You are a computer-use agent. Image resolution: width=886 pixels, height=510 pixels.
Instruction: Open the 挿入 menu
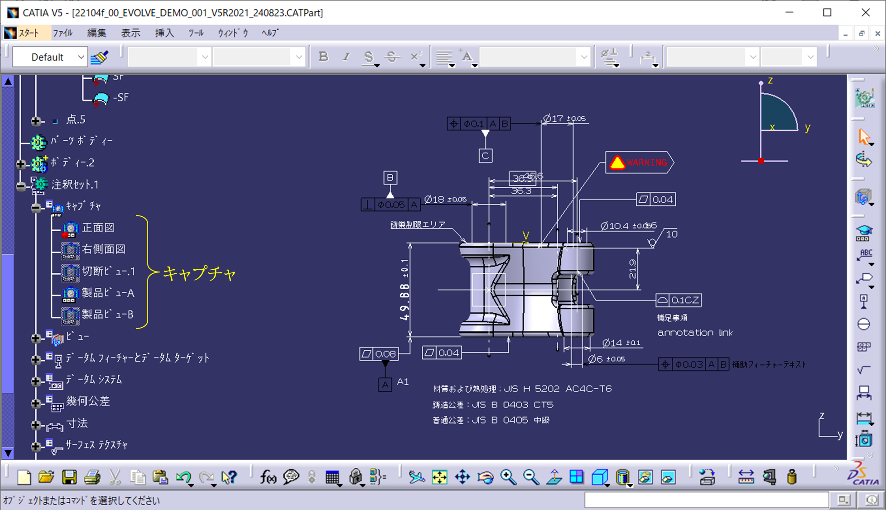[164, 33]
